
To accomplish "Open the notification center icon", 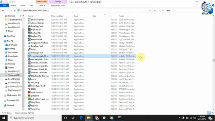I will tap(210, 118).
